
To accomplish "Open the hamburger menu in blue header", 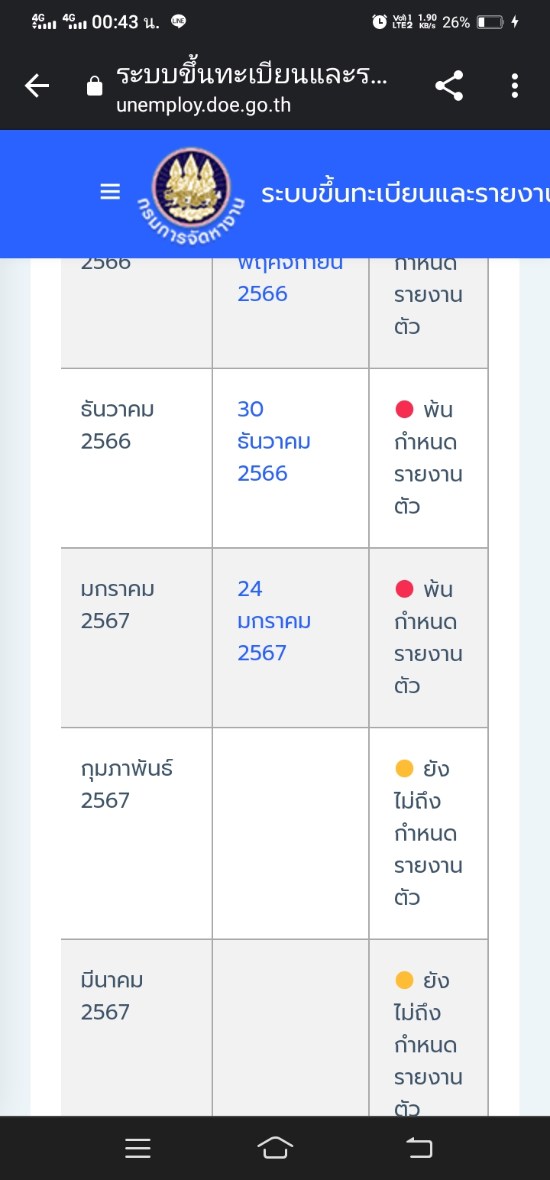I will pos(111,192).
